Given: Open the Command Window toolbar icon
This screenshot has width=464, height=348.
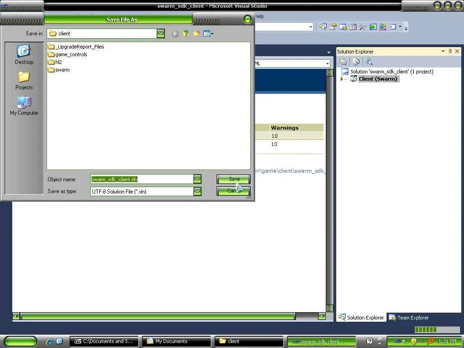Looking at the screenshot, I should tap(393, 27).
